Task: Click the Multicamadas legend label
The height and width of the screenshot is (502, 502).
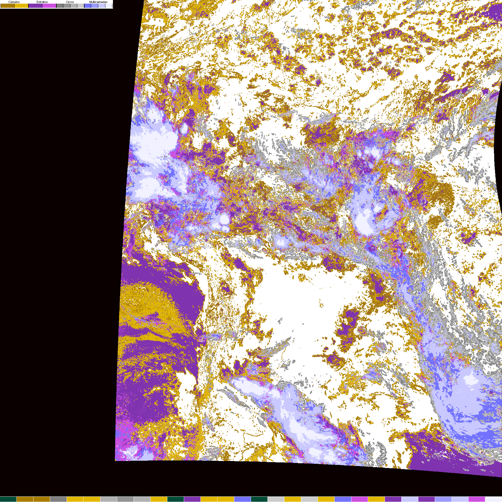Action: click(98, 2)
